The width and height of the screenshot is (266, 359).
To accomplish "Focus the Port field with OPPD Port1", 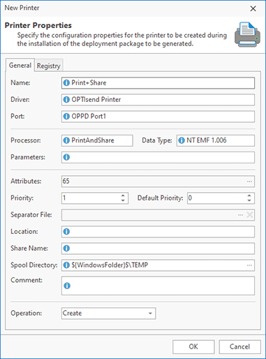I will (158, 117).
